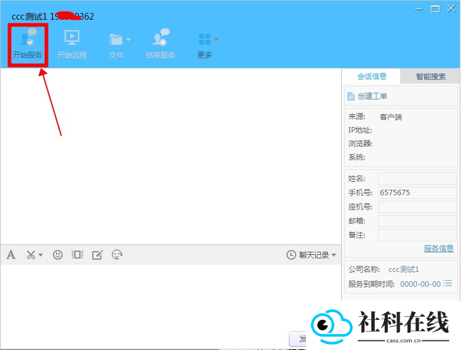Open the emoji smiley picker
Viewport: 461px width, 350px height.
click(58, 255)
